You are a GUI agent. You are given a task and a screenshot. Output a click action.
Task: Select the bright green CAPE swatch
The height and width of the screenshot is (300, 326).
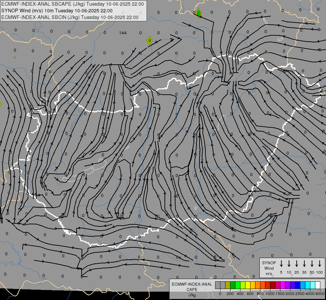coord(238,285)
